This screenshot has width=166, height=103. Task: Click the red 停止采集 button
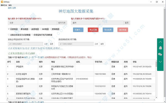[x=93, y=30]
